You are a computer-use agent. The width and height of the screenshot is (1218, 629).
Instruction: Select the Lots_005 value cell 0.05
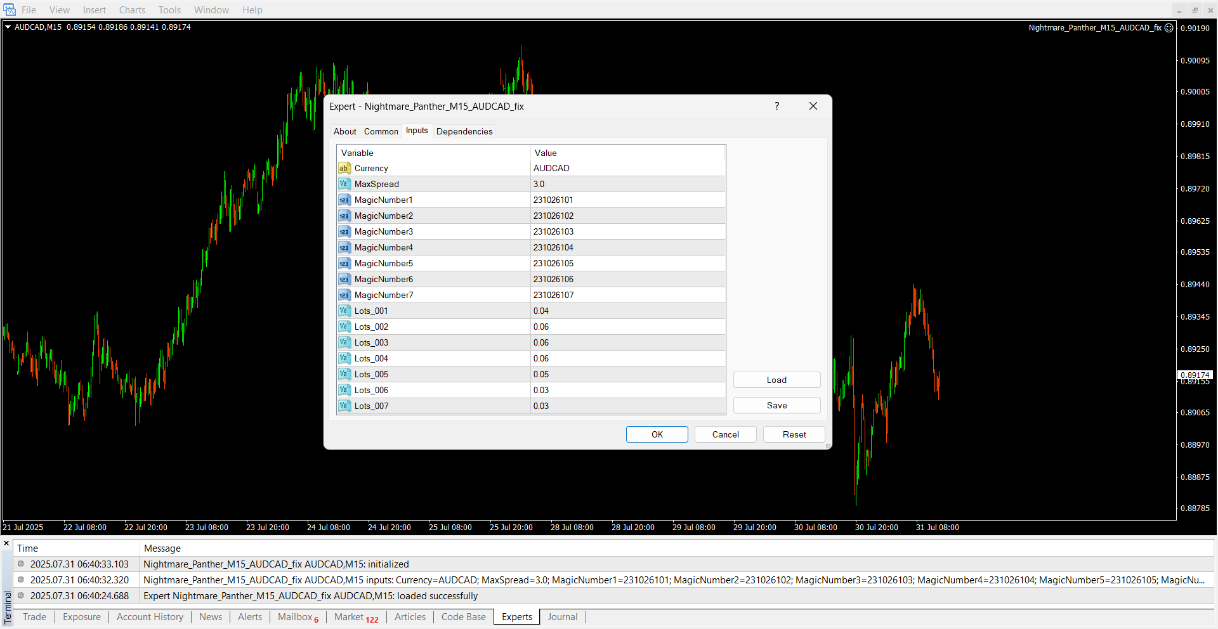[627, 374]
